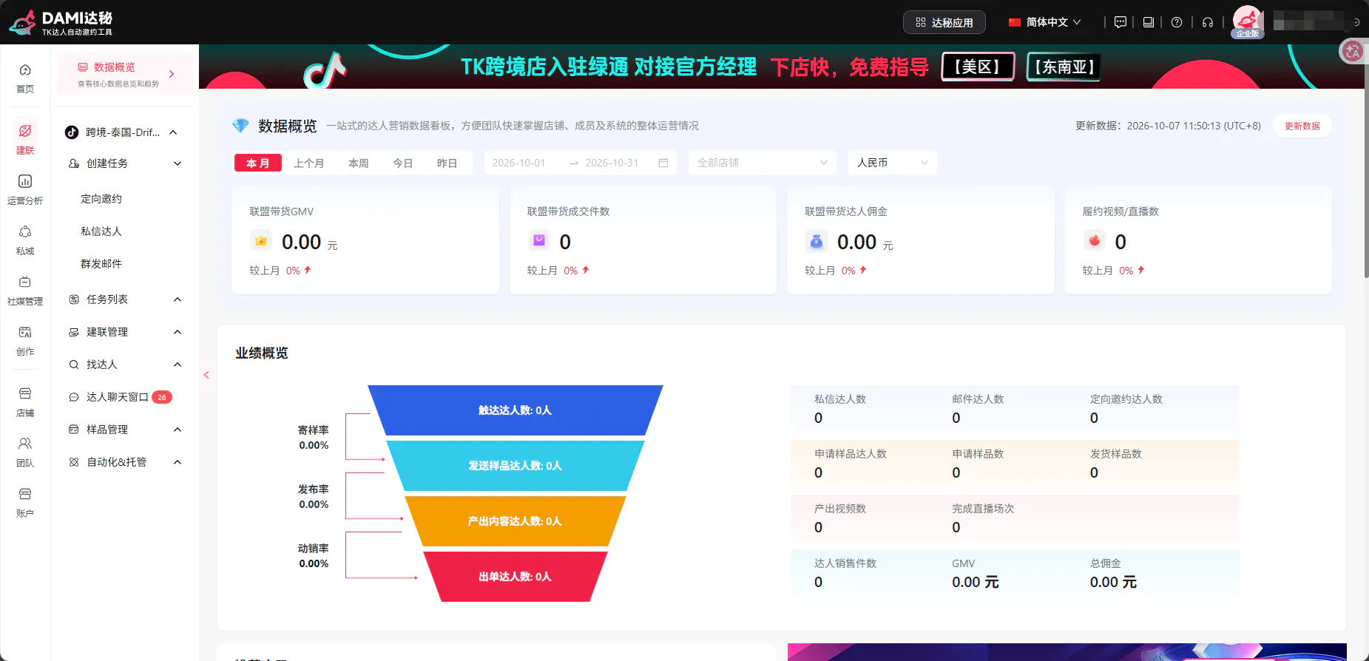
Task: Click the headset customer support icon
Action: [1208, 22]
